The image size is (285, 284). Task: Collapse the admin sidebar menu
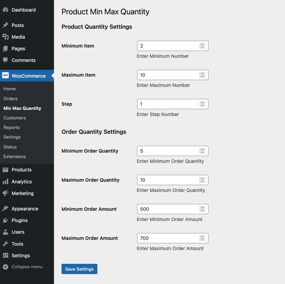[x=27, y=267]
